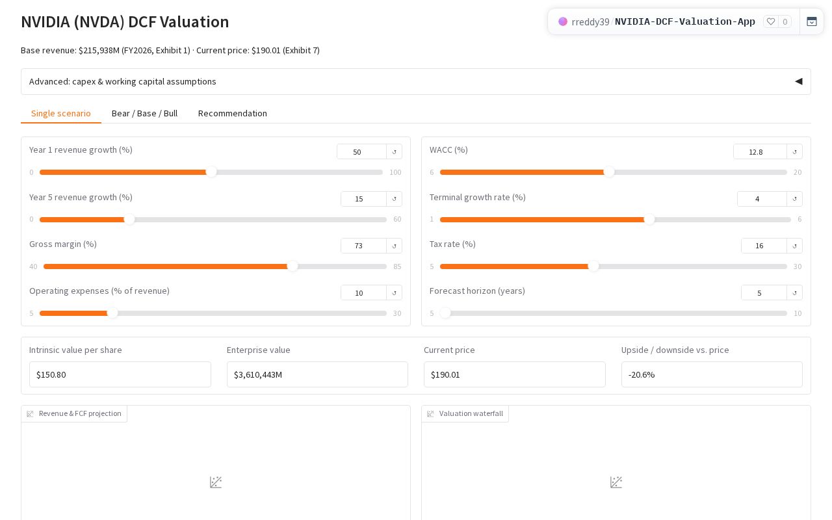This screenshot has height=520, width=832.
Task: Click the 'Gross margin (%)' label
Action: pos(63,244)
